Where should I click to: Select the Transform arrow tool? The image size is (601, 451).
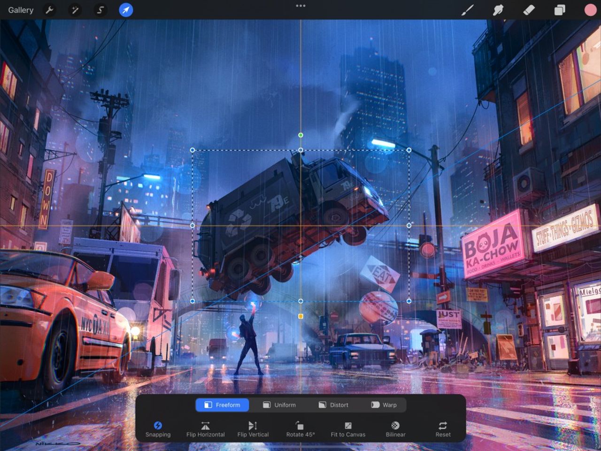pos(125,10)
